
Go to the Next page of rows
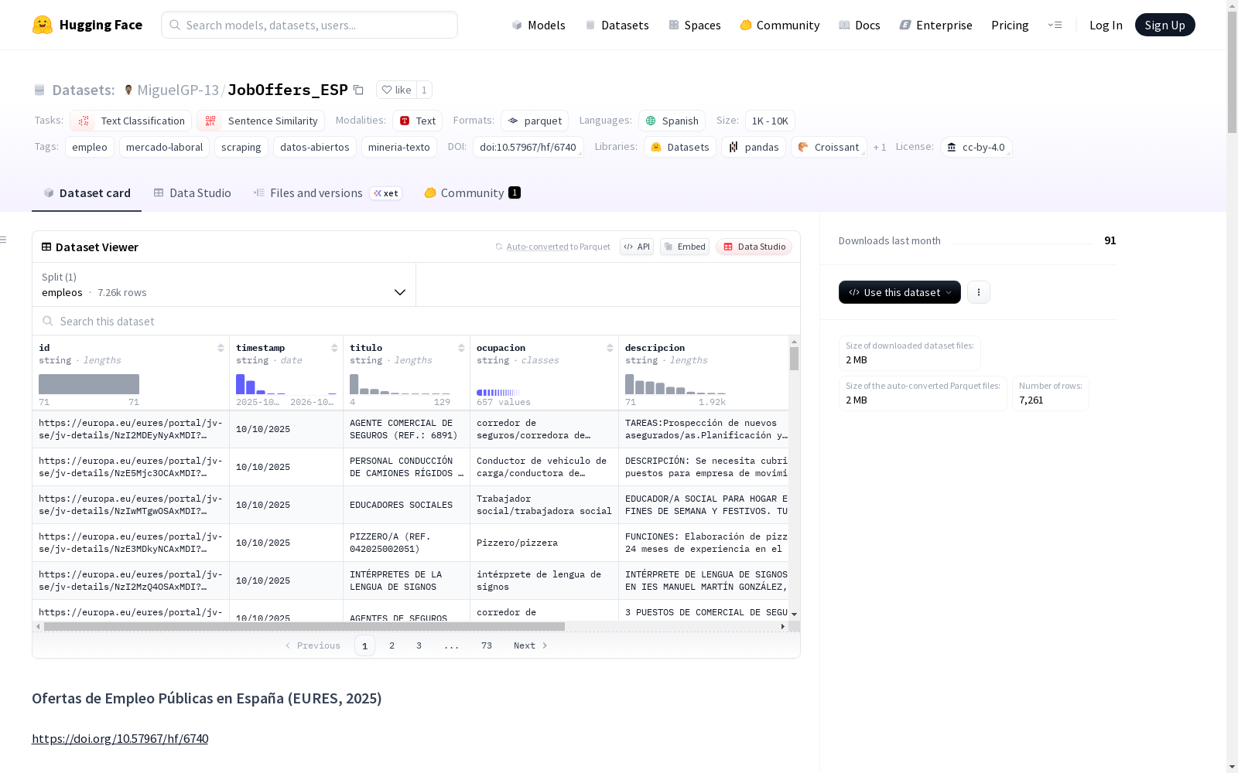(x=531, y=645)
